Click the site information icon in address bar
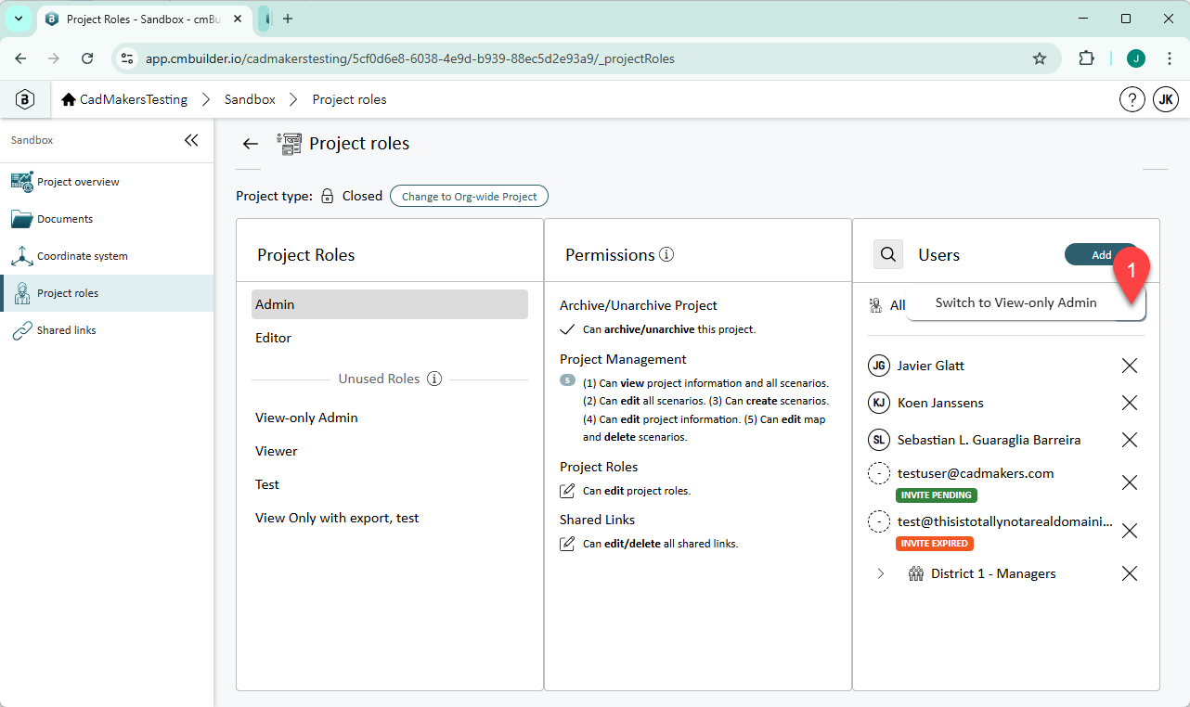 click(128, 58)
